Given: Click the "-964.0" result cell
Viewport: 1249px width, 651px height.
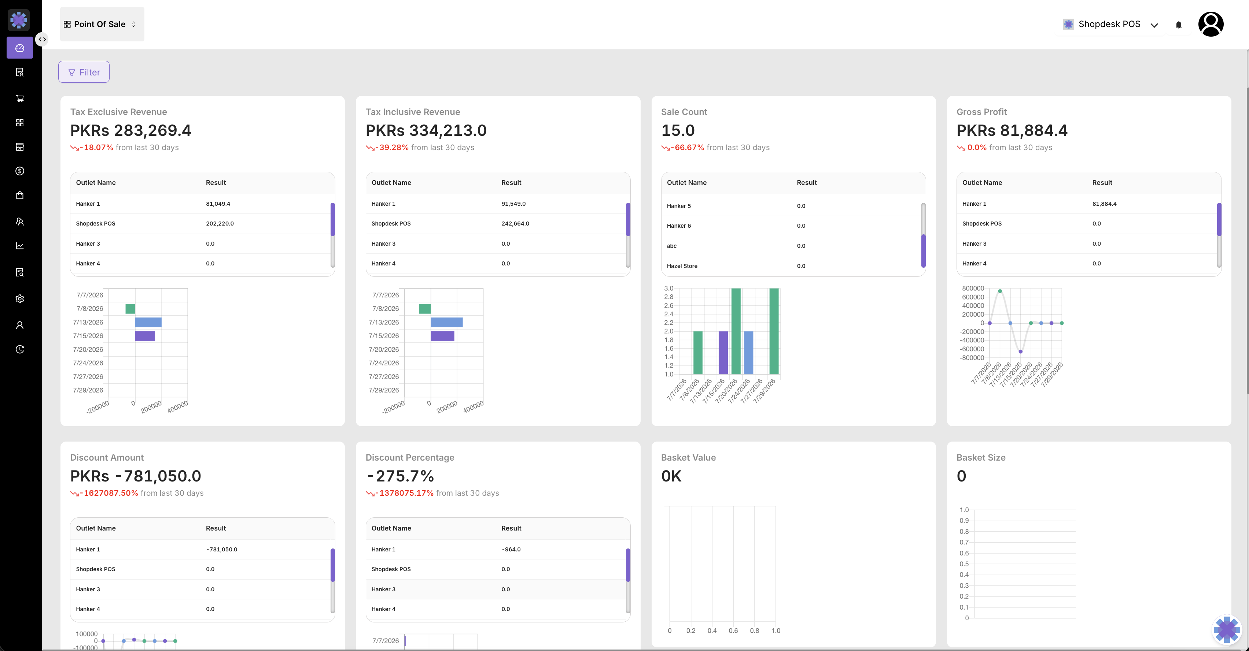Looking at the screenshot, I should click(511, 550).
